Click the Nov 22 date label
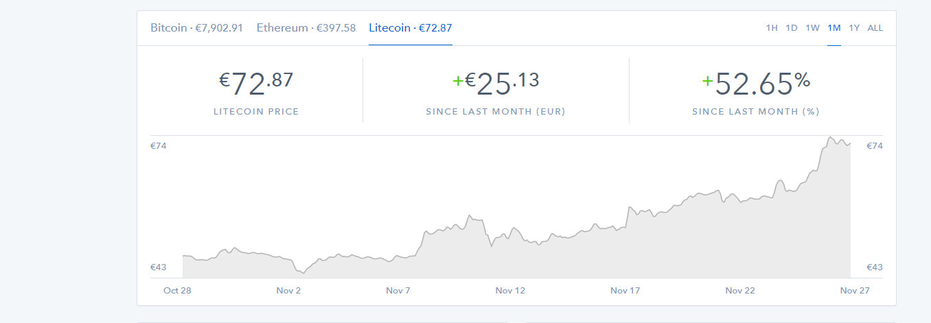931x323 pixels. coord(740,291)
